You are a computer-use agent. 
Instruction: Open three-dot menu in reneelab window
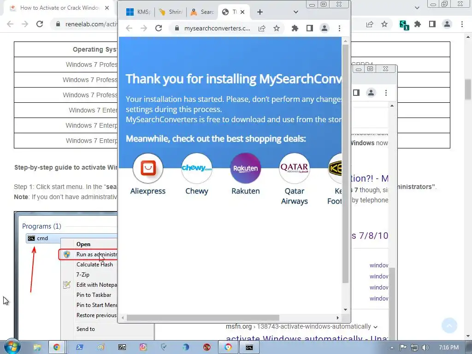[462, 24]
